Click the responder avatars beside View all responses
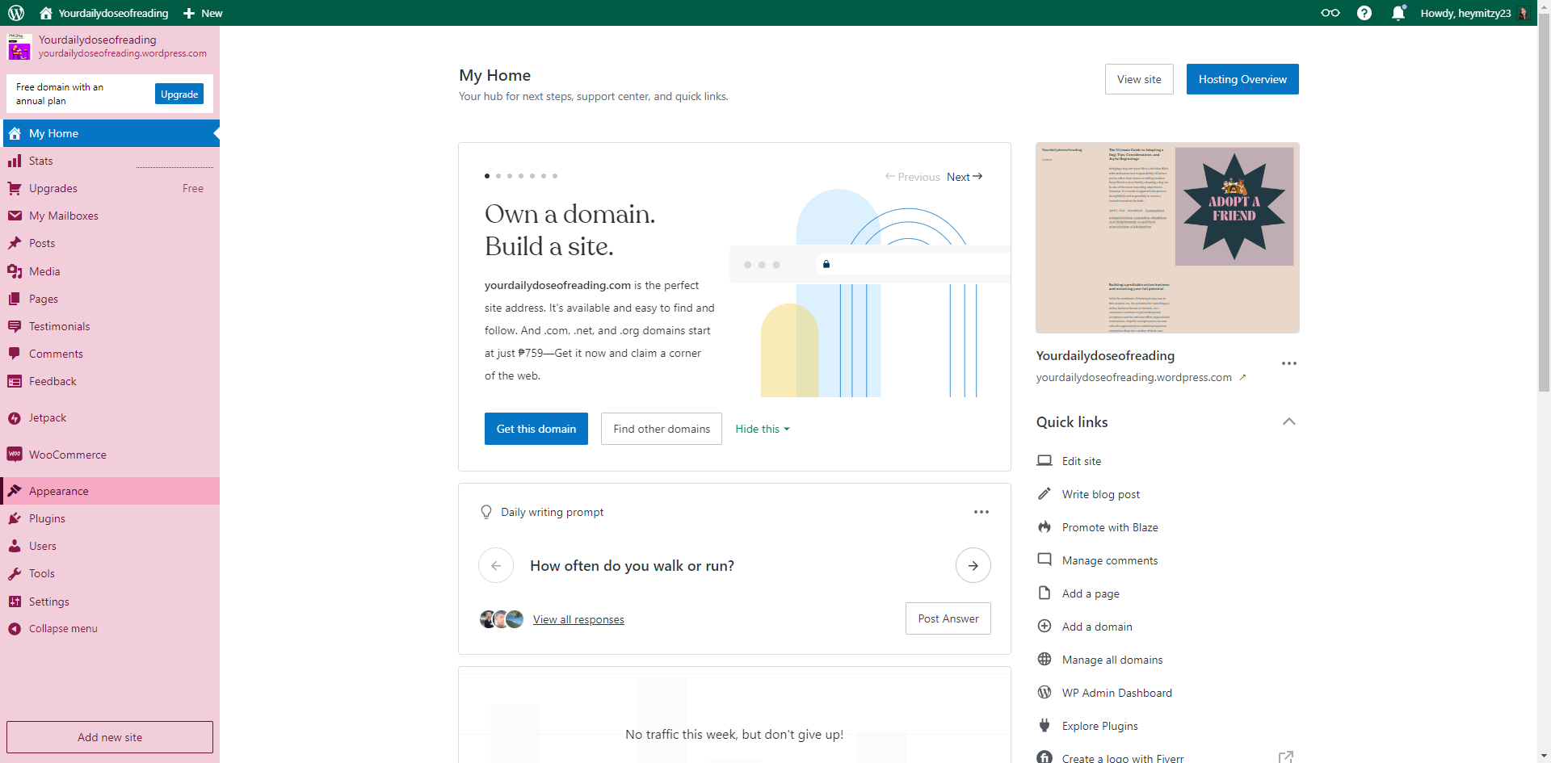 click(x=502, y=619)
